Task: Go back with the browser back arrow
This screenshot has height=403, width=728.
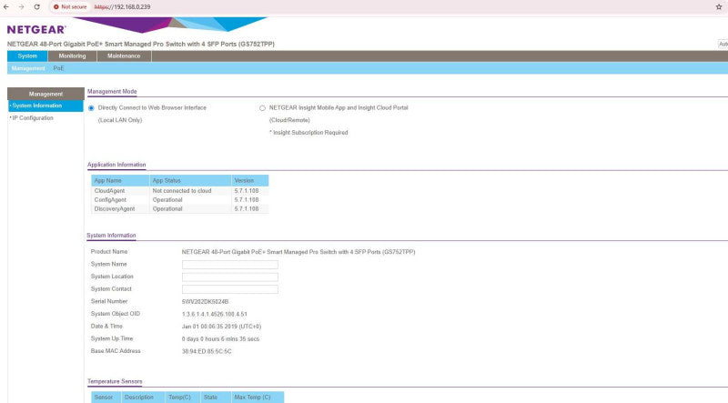Action: 6,7
